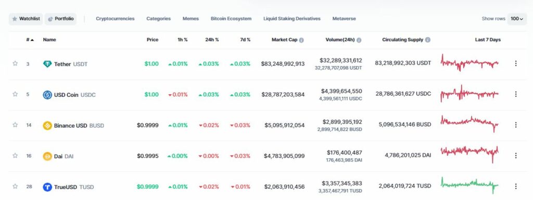Click the Tether coin logo icon
This screenshot has height=200, width=533.
pos(47,64)
